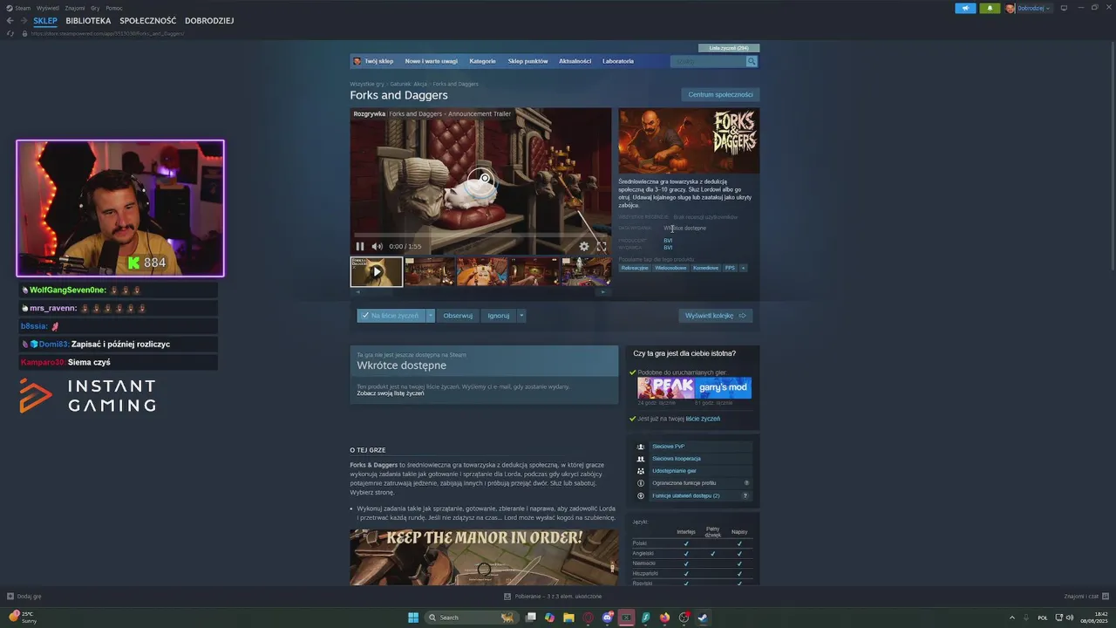Toggle Ignoruj for this game
This screenshot has height=628, width=1116.
(x=499, y=316)
